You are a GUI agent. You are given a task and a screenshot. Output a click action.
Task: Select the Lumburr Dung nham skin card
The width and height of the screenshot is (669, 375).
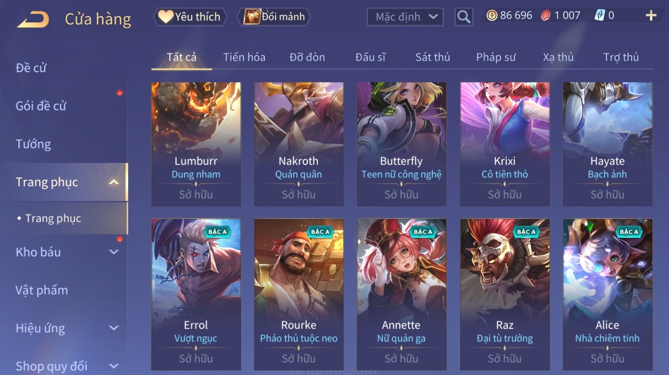196,144
